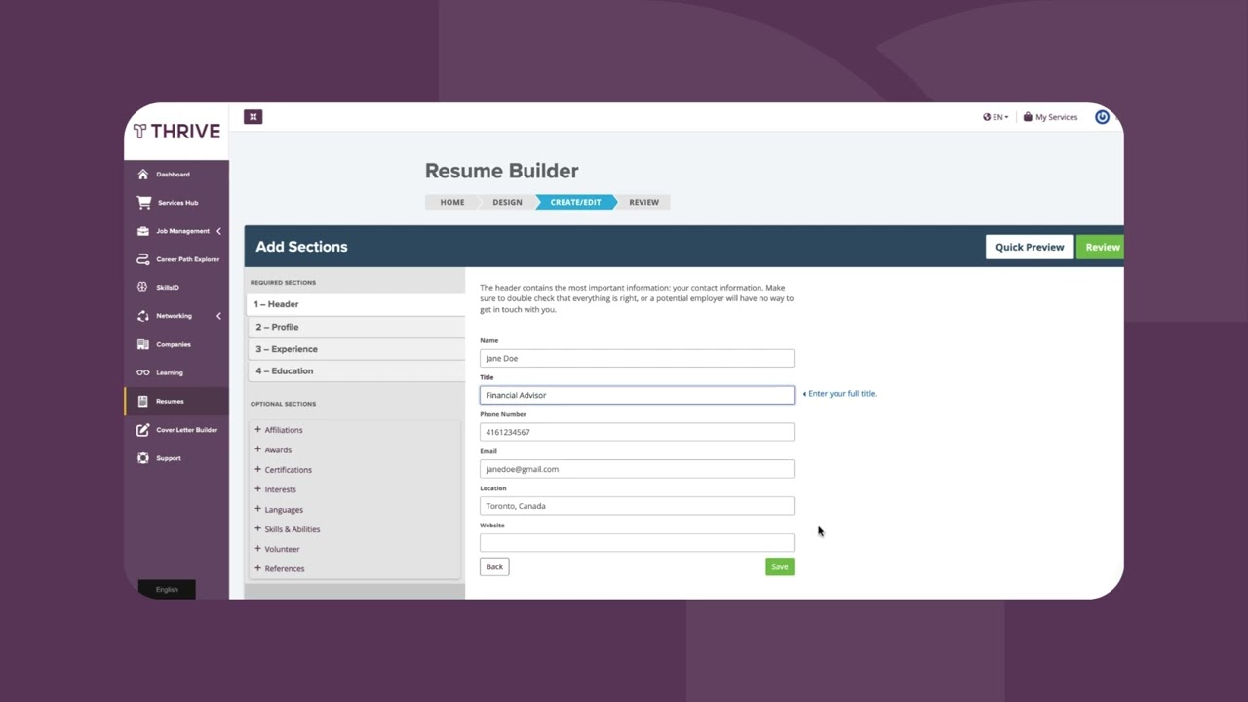Image resolution: width=1248 pixels, height=702 pixels.
Task: Click the Dashboard home icon in sidebar
Action: (x=143, y=175)
